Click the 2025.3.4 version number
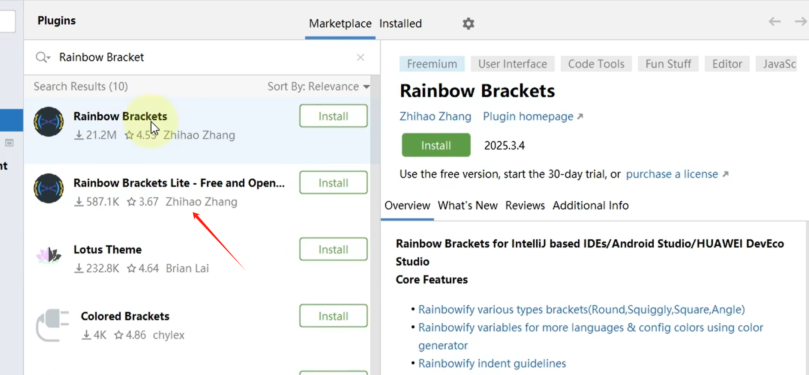This screenshot has height=375, width=809. 504,145
